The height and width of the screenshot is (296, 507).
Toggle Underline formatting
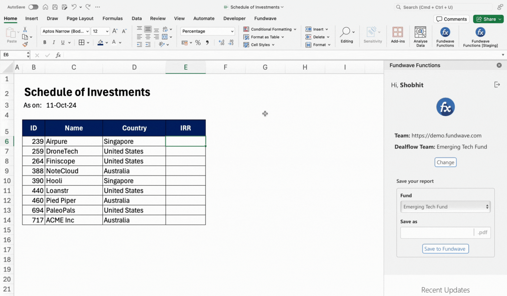(x=63, y=42)
